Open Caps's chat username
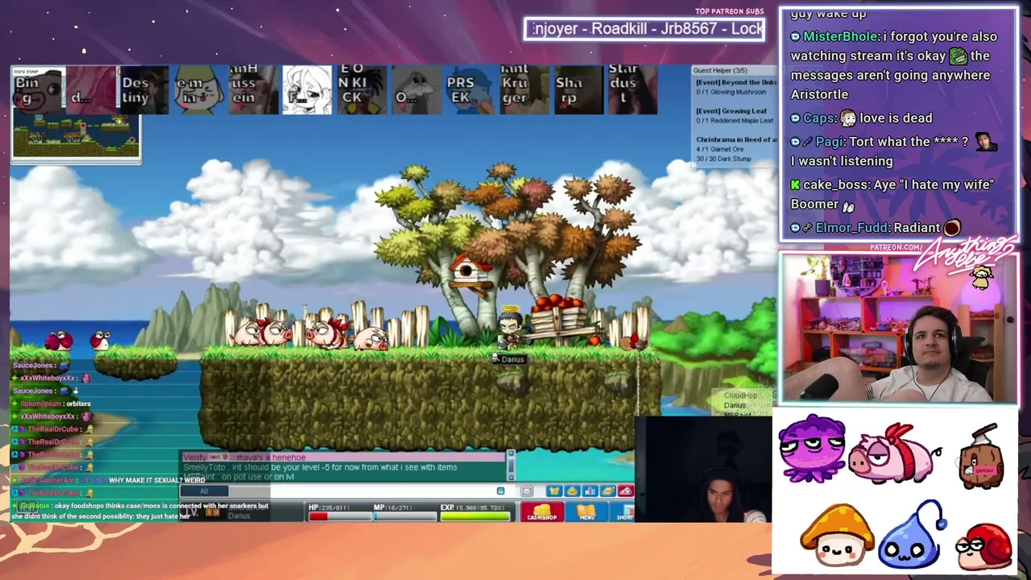 819,118
